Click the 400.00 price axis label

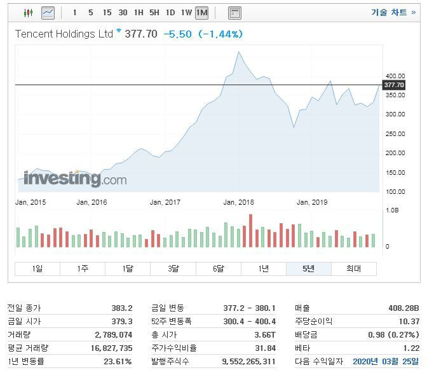[x=395, y=76]
